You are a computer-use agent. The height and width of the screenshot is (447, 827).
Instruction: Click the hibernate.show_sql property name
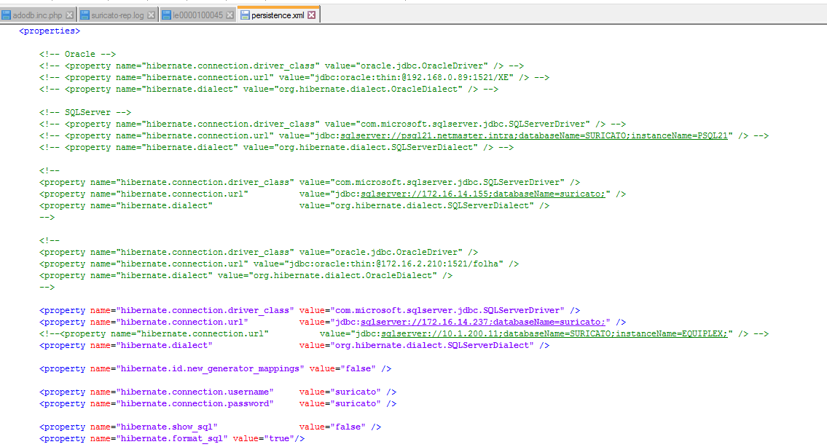pos(167,427)
